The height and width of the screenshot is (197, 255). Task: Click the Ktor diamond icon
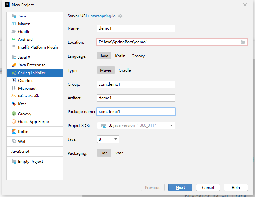pyautogui.click(x=14, y=104)
